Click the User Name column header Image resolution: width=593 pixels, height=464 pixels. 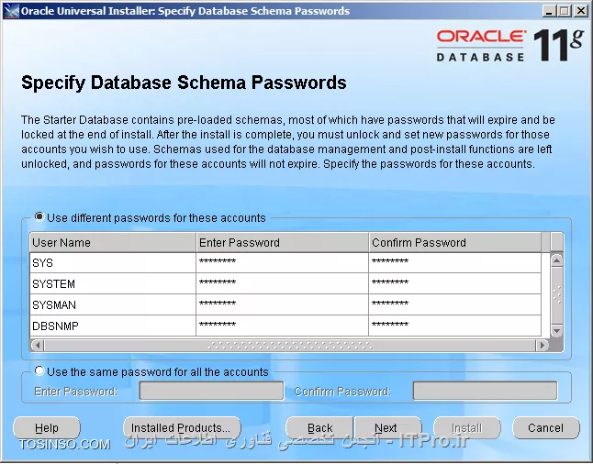[113, 242]
